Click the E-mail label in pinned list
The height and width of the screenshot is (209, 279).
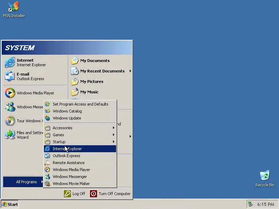coord(23,74)
